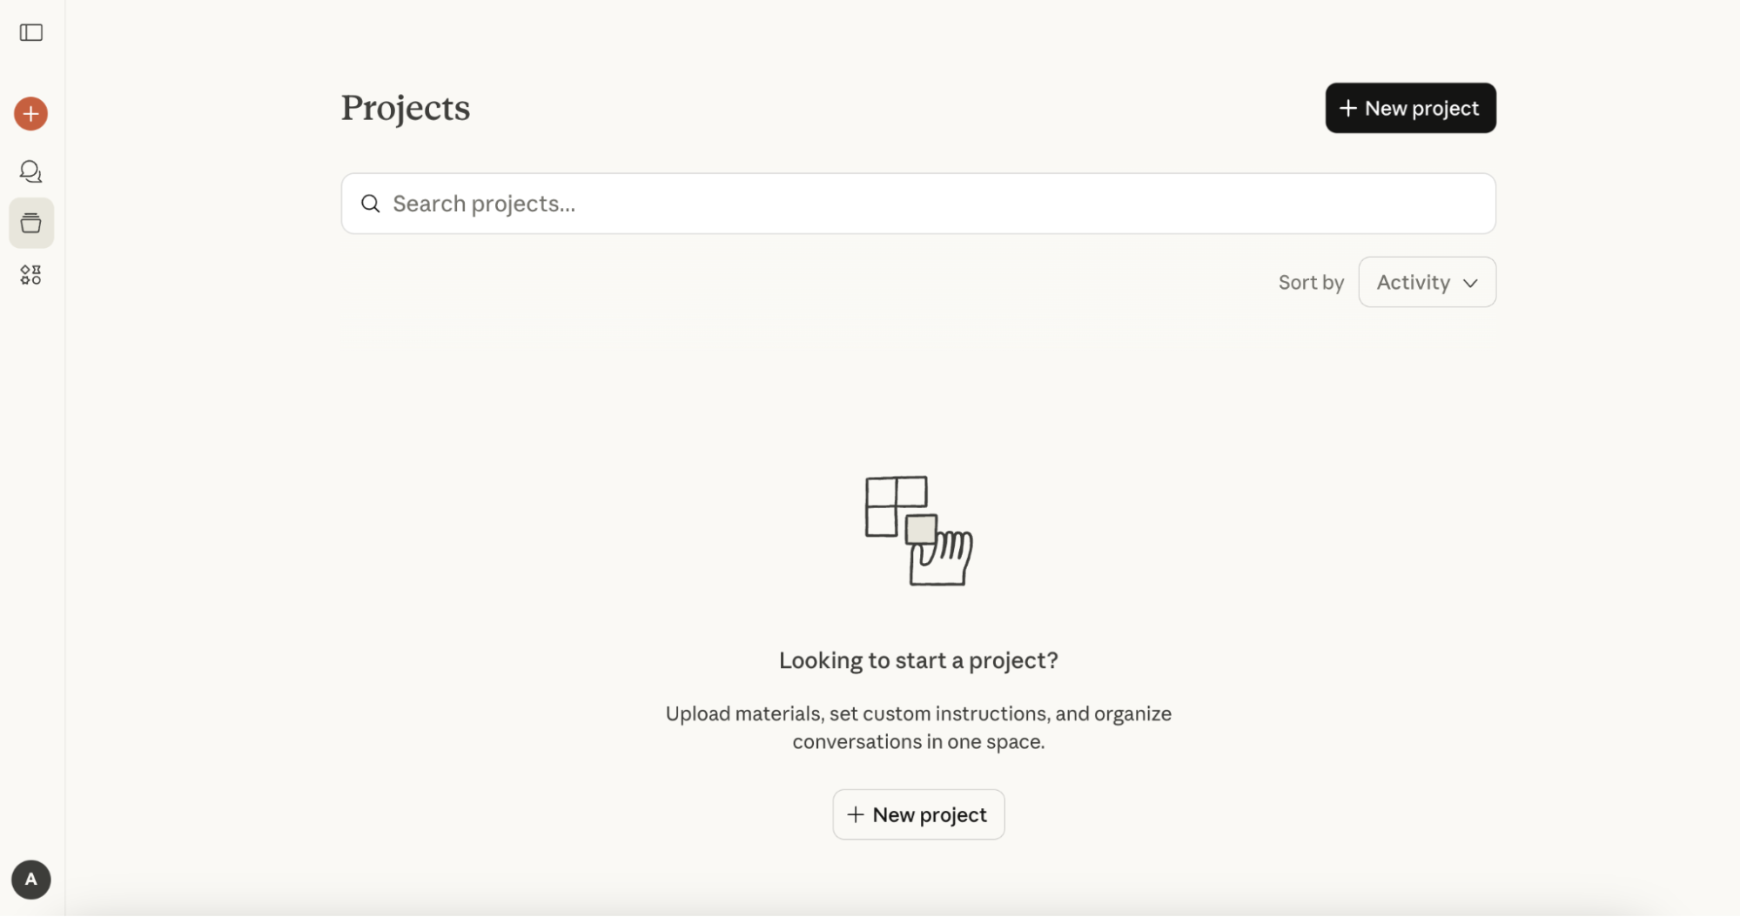Click the grid and hand illustration
Screen dimensions: 1740x917
[x=918, y=531]
